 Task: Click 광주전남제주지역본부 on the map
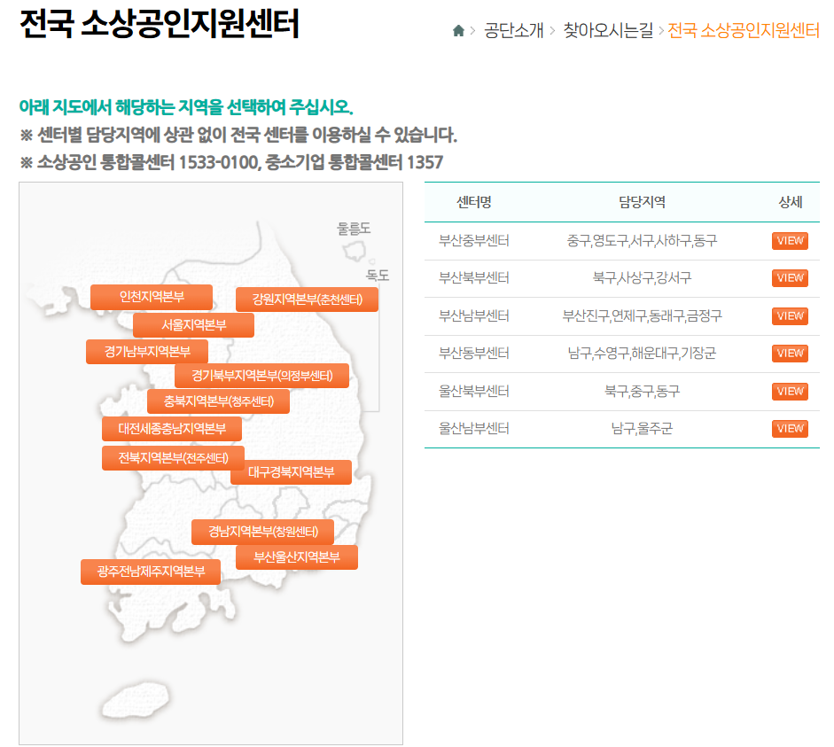(151, 572)
